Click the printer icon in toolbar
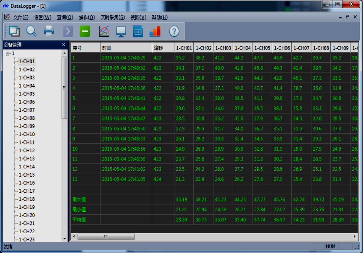Screen dimensions: 363x253 tap(49, 31)
